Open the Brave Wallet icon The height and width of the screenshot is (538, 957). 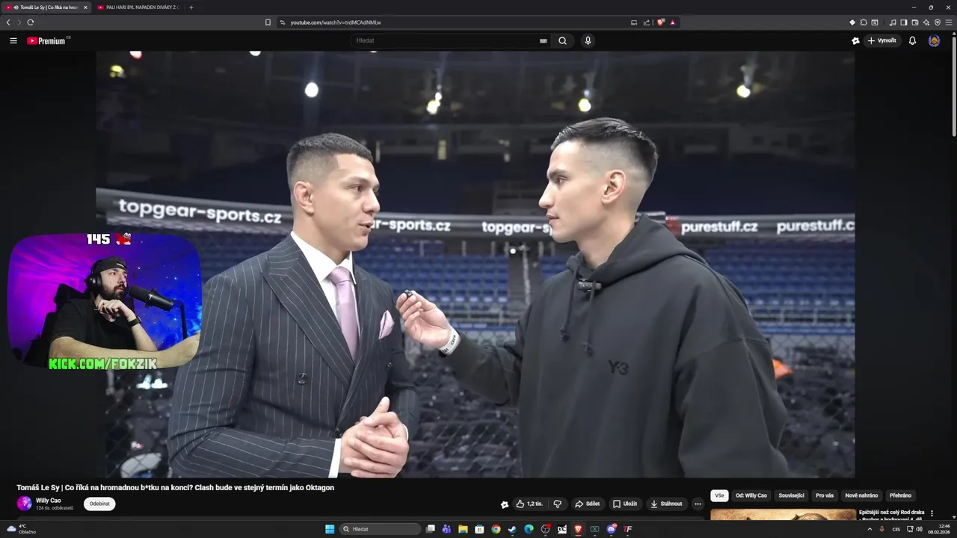click(915, 22)
